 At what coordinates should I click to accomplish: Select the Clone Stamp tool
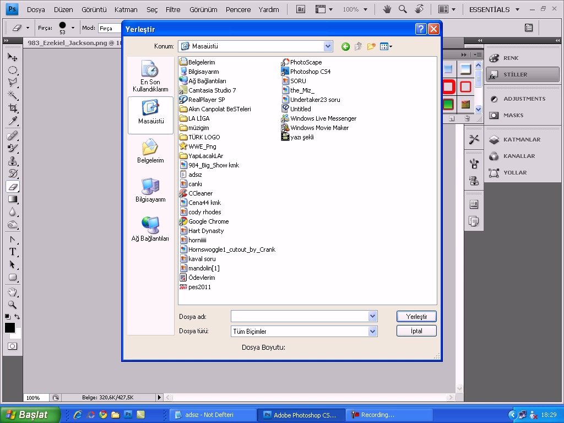[x=12, y=161]
